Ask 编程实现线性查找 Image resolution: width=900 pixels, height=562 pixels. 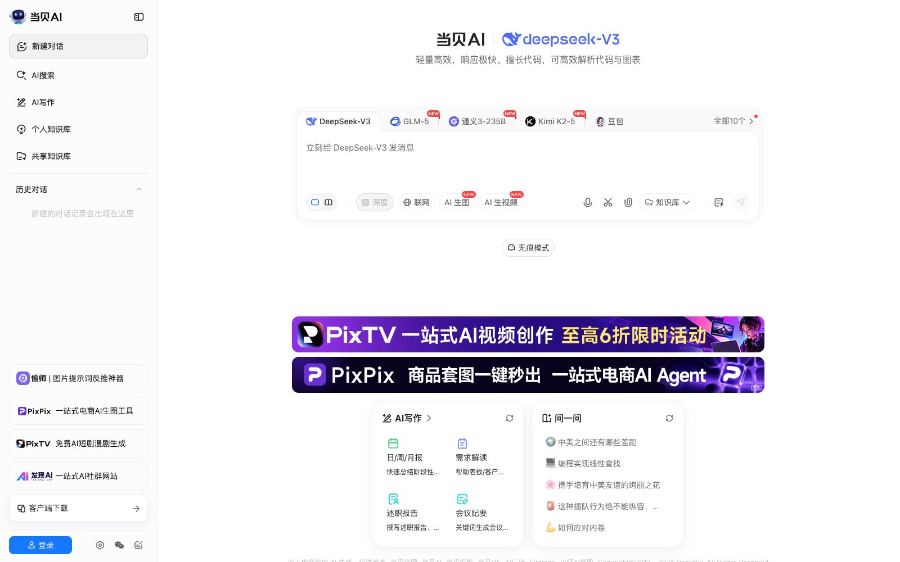point(583,464)
